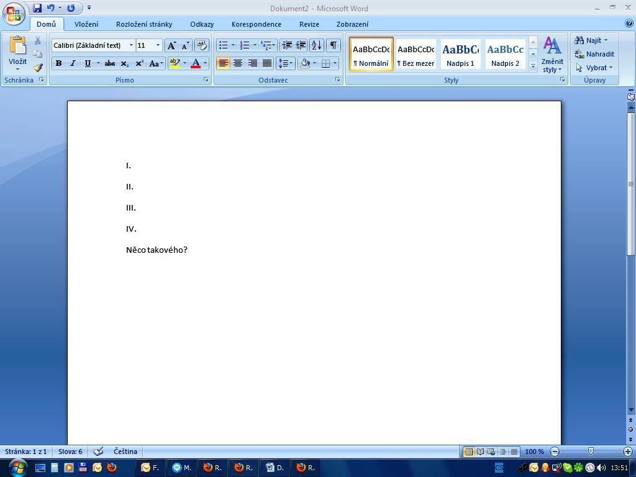Click the zoom slider handle
The width and height of the screenshot is (636, 477).
coord(591,451)
